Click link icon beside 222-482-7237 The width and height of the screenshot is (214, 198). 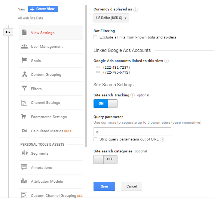[98, 67]
